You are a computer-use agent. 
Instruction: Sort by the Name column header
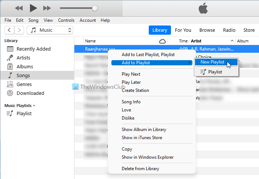[x=90, y=41]
